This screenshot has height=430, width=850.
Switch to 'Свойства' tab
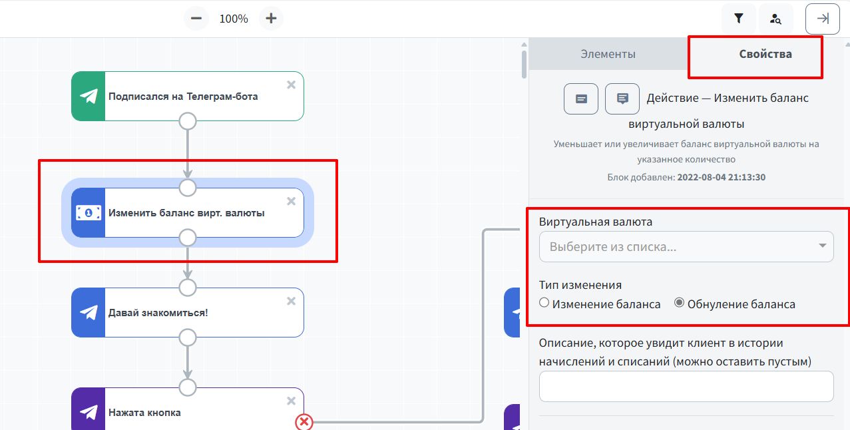pyautogui.click(x=765, y=54)
